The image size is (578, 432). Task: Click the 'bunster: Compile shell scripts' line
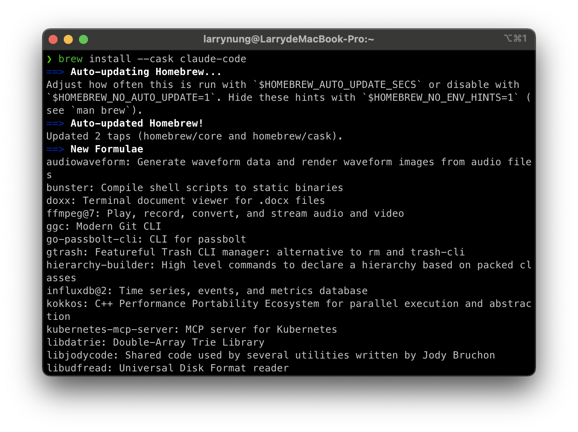pyautogui.click(x=195, y=188)
